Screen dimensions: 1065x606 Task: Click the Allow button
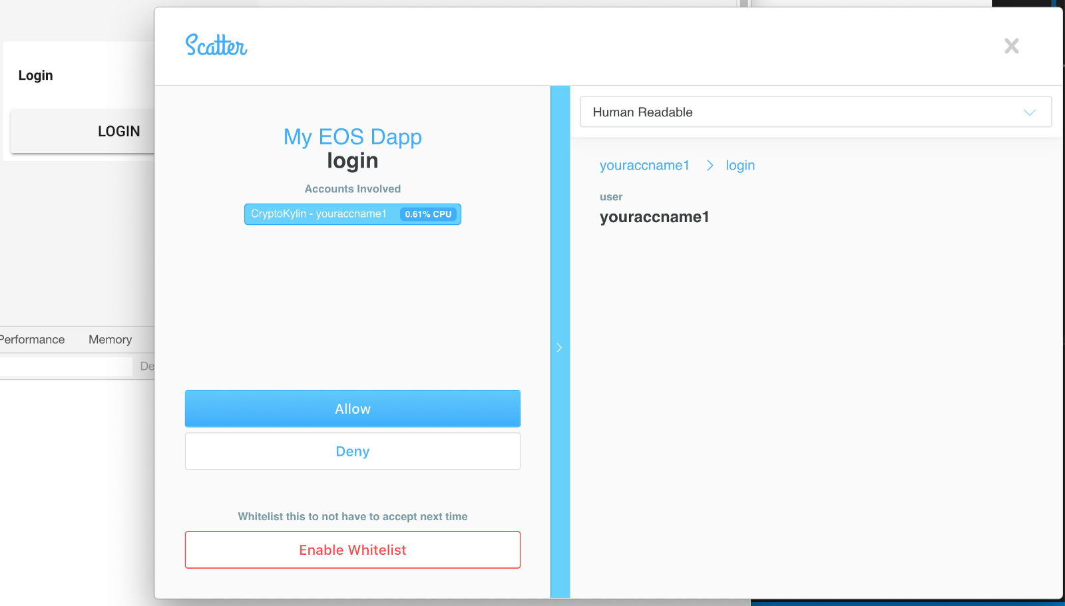click(x=353, y=408)
